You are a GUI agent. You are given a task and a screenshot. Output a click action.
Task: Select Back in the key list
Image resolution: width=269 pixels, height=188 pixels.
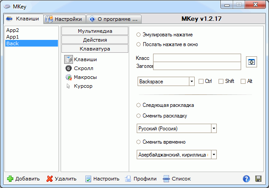point(31,43)
